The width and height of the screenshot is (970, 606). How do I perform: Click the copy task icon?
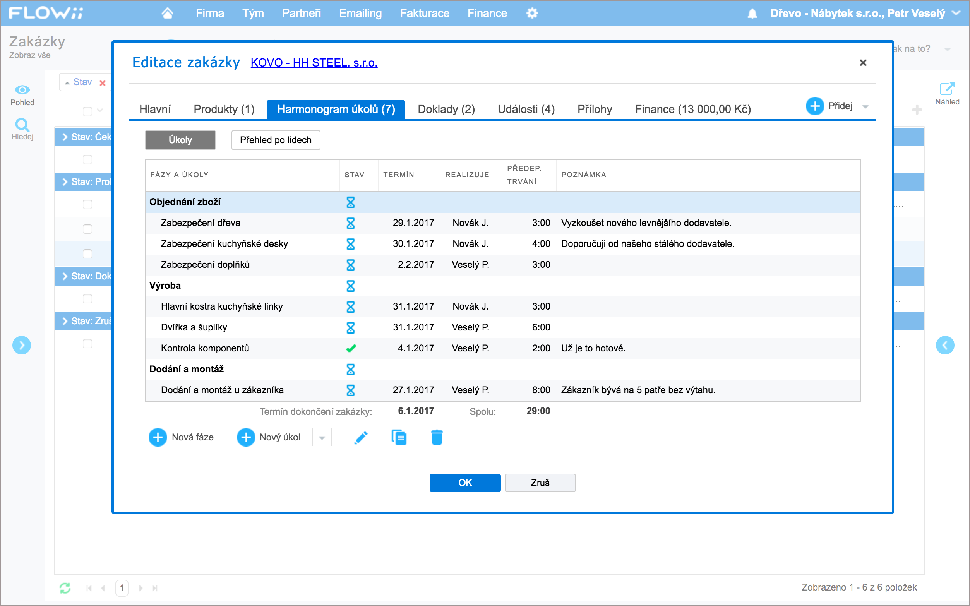coord(399,437)
